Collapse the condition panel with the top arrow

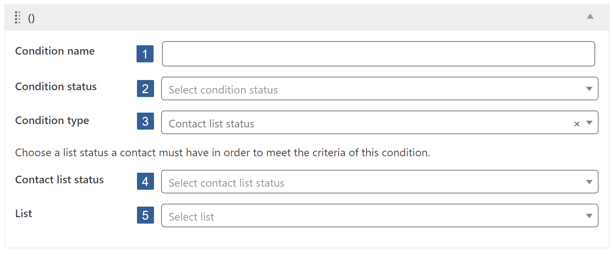coord(591,17)
